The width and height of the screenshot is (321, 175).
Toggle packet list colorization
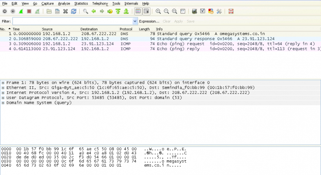[x=138, y=11]
